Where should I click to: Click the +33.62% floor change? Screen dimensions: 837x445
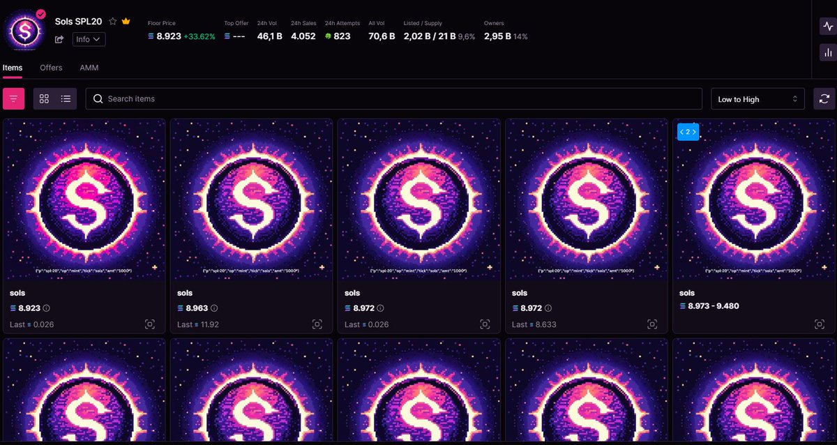pos(199,36)
